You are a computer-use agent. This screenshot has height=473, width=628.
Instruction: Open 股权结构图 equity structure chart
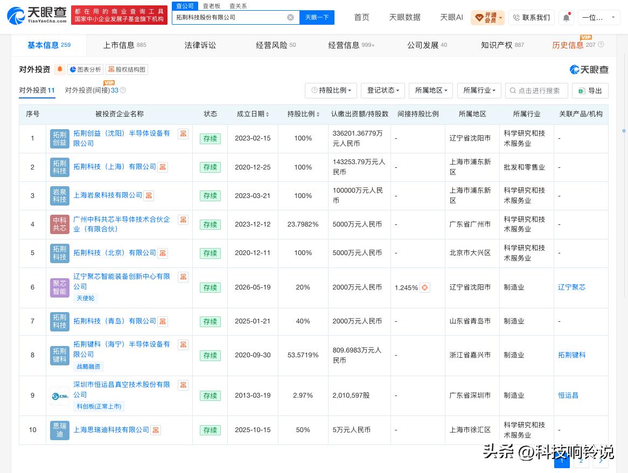tap(127, 69)
